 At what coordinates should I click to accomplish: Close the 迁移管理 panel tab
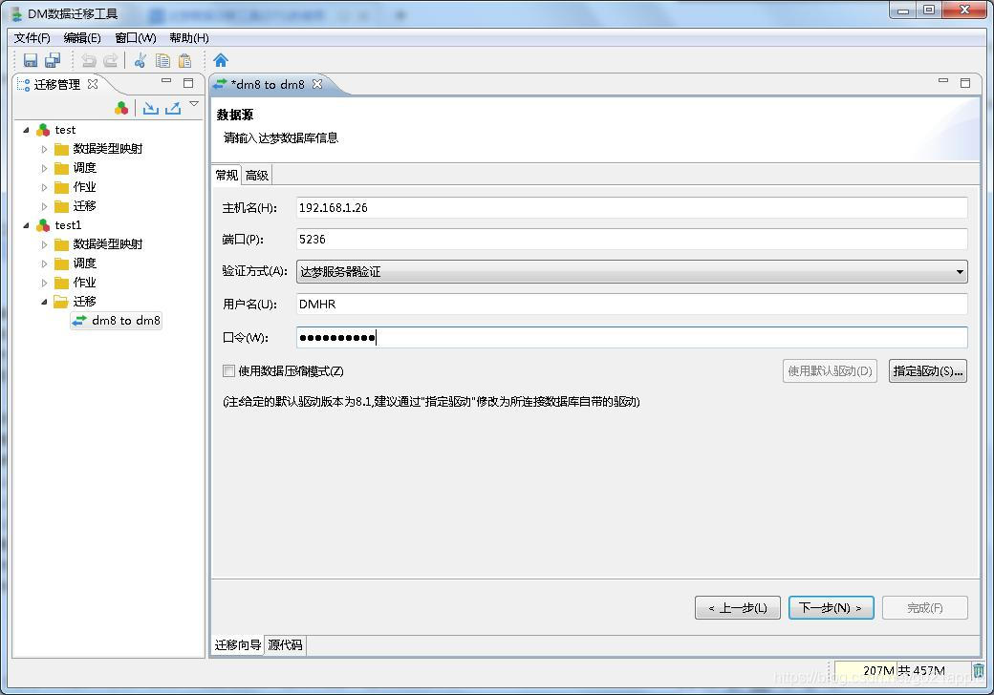[93, 84]
